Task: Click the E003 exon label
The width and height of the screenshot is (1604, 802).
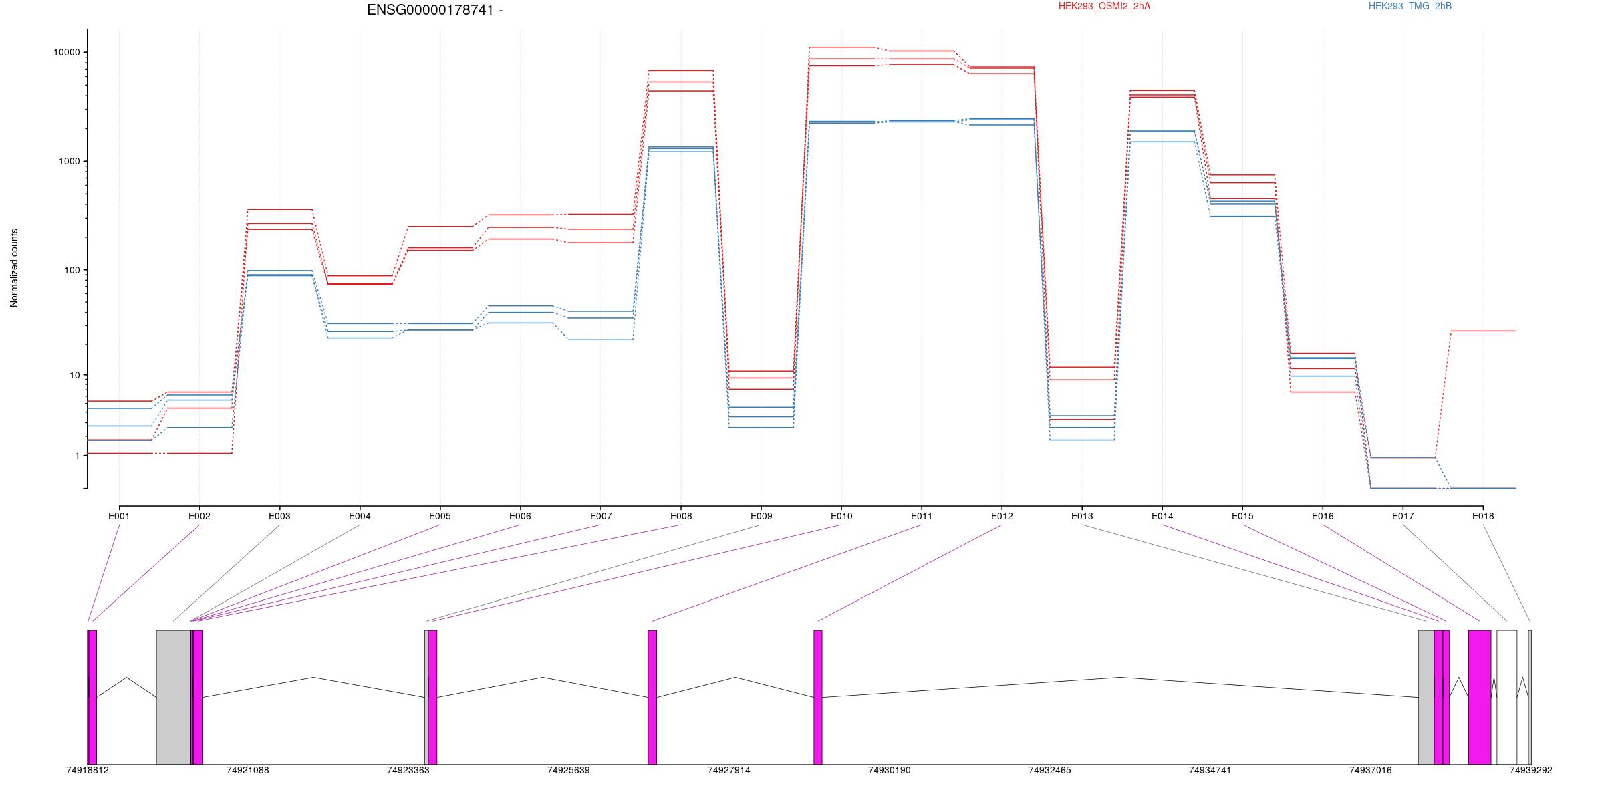Action: coord(279,516)
